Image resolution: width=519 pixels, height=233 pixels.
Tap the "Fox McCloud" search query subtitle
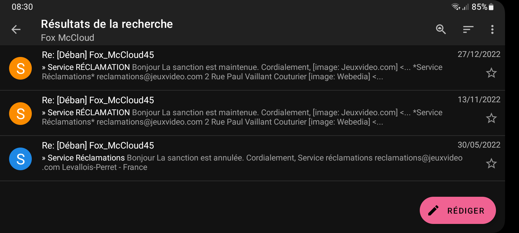tap(67, 38)
